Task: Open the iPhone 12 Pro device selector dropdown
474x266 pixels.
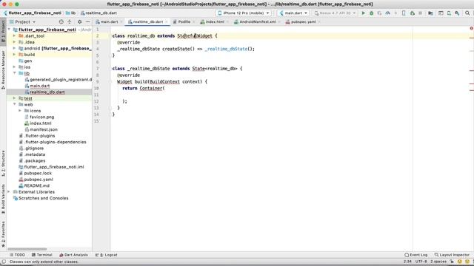Action: pos(244,13)
